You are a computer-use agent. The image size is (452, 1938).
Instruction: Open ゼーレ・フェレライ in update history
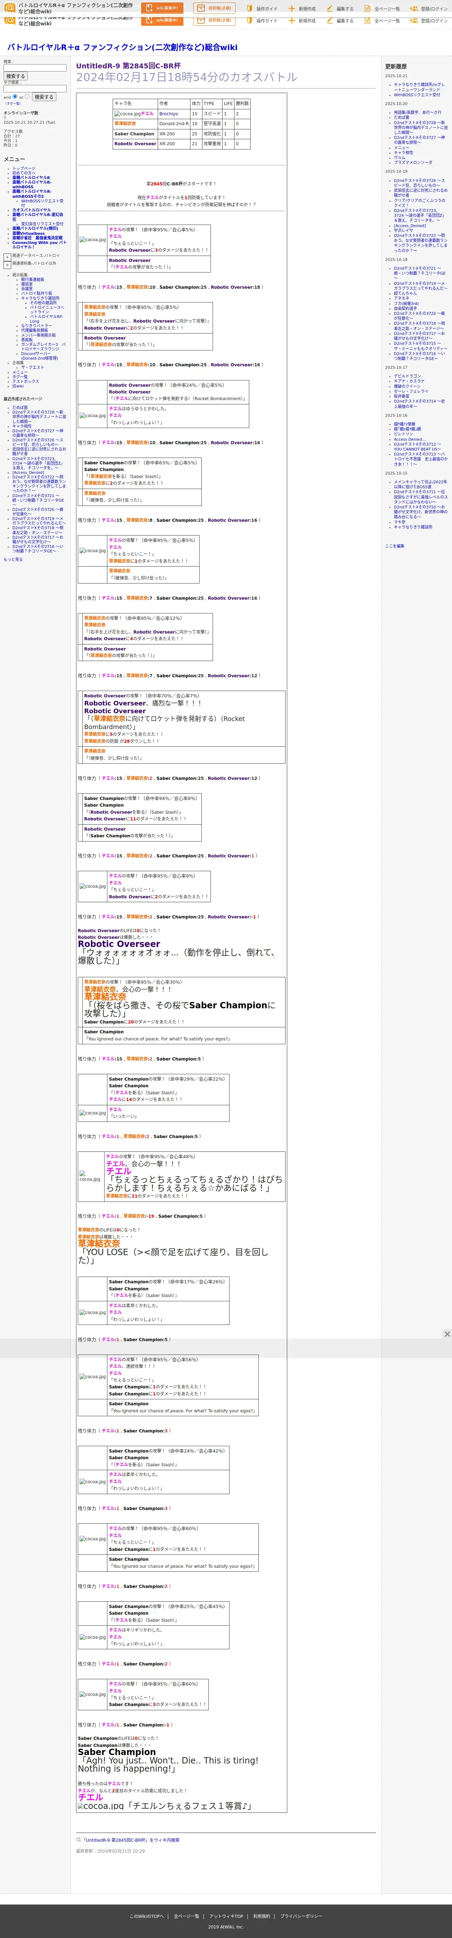pyautogui.click(x=412, y=391)
